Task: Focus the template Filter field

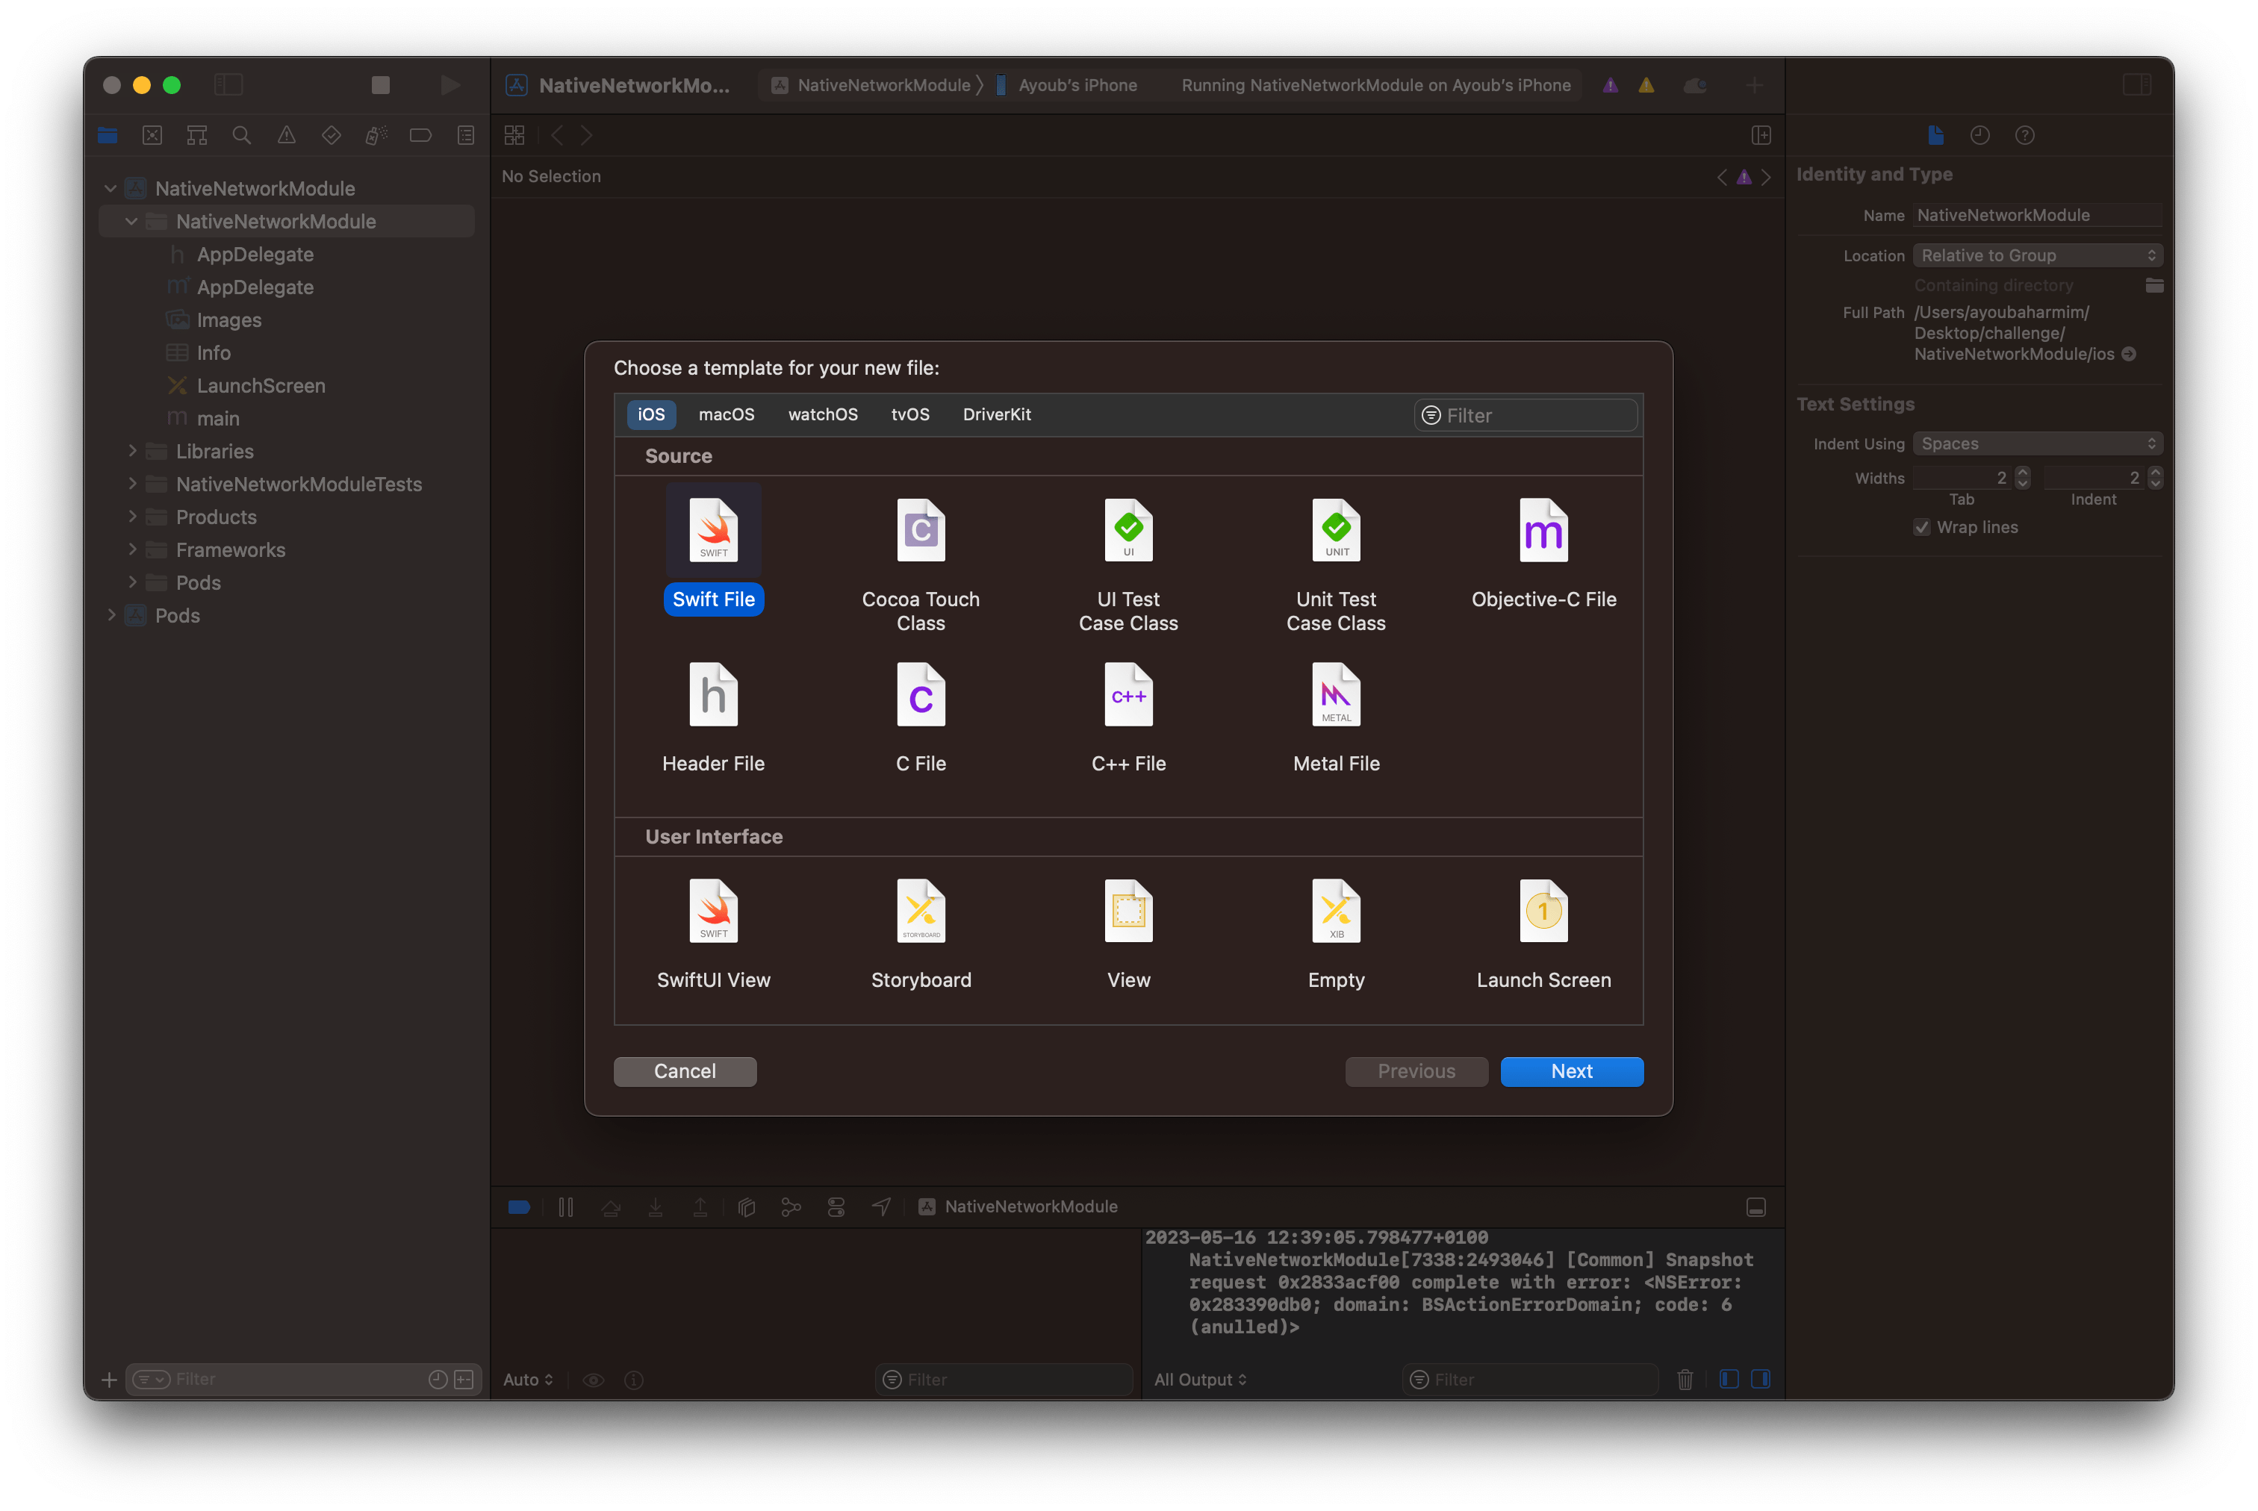Action: 1525,415
